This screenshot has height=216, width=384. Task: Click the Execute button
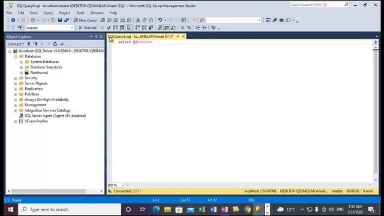click(x=88, y=28)
